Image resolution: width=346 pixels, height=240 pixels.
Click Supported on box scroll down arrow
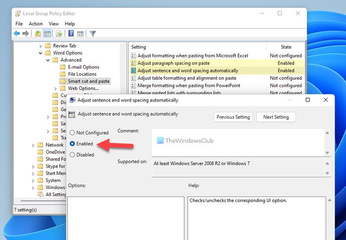tap(327, 173)
